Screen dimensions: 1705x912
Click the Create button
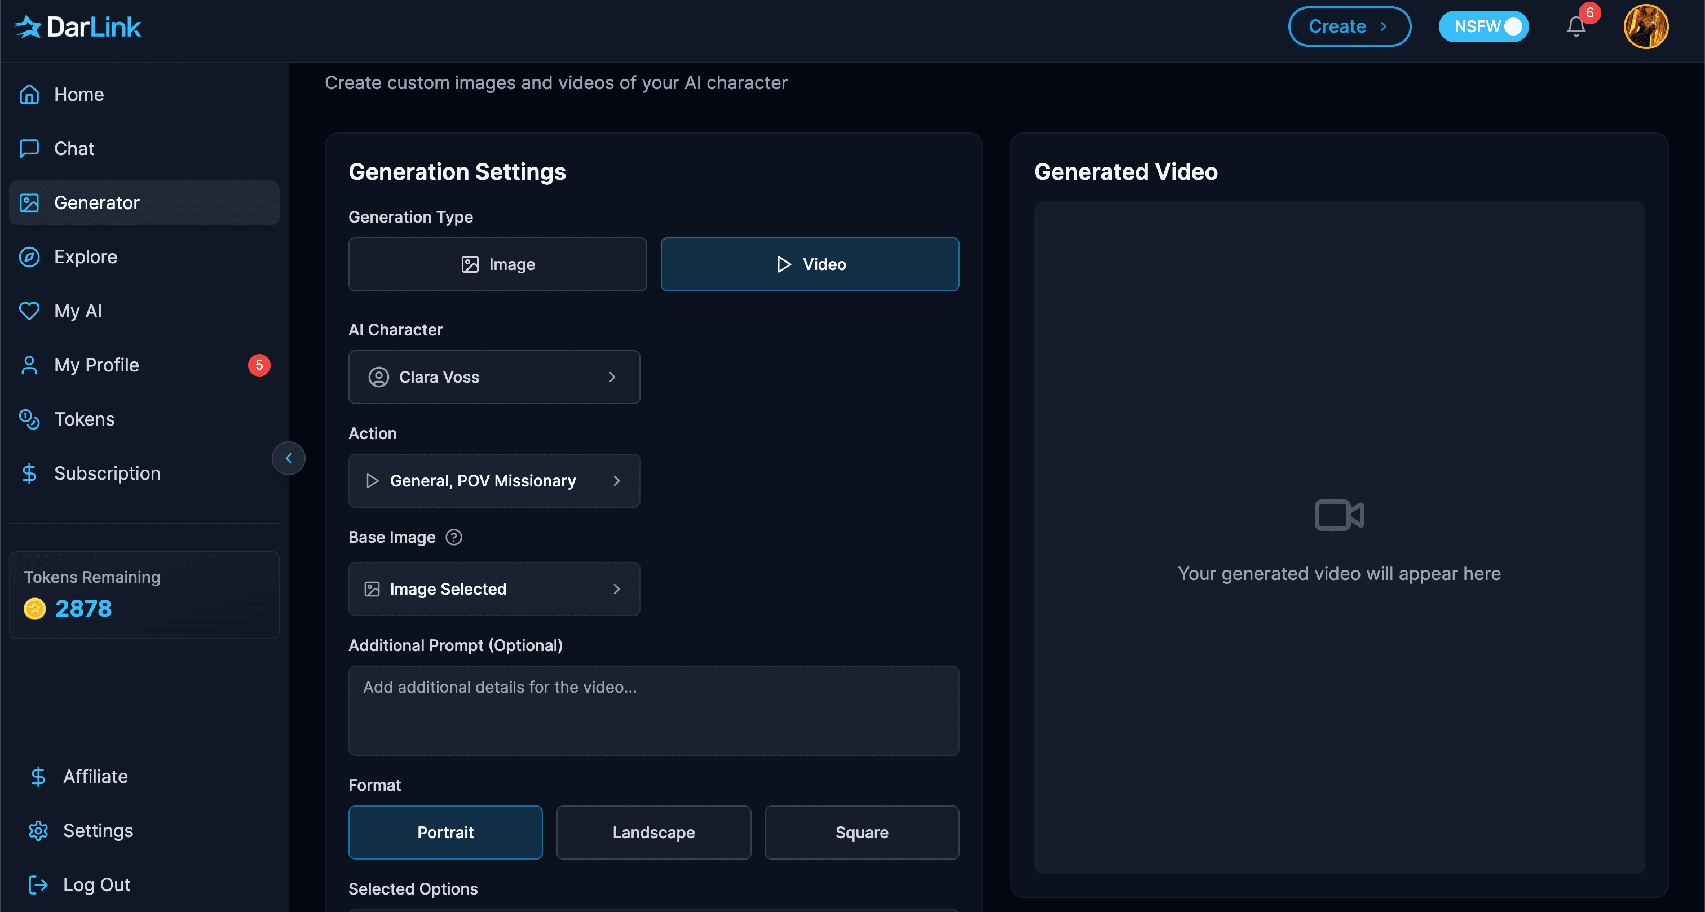(x=1349, y=26)
